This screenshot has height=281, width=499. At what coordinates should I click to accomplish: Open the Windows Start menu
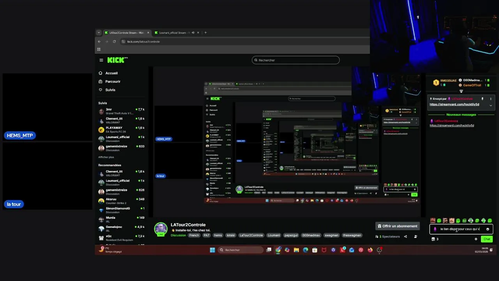tap(212, 250)
